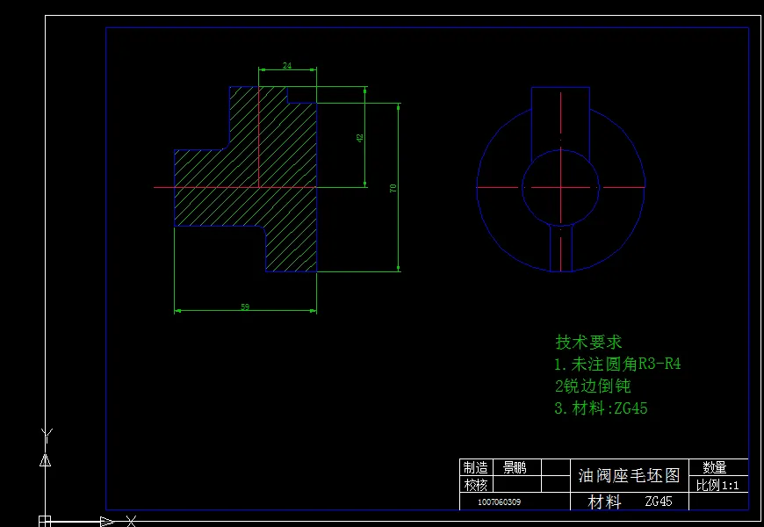The height and width of the screenshot is (527, 764).
Task: Click the '制造' title block cell
Action: tap(476, 467)
